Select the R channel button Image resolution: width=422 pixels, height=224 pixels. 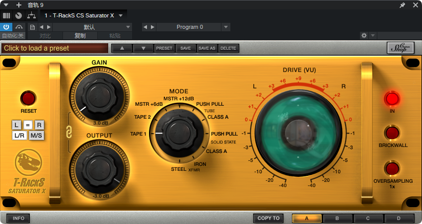click(x=39, y=125)
